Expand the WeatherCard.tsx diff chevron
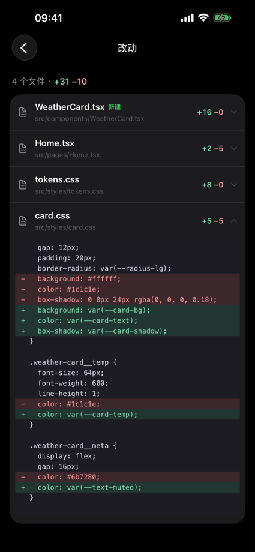The width and height of the screenshot is (255, 552). click(234, 112)
